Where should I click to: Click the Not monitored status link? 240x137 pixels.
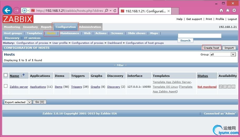coord(207,87)
